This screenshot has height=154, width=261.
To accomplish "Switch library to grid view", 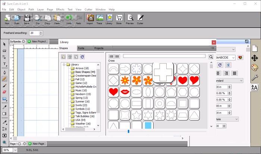I will click(x=117, y=56).
